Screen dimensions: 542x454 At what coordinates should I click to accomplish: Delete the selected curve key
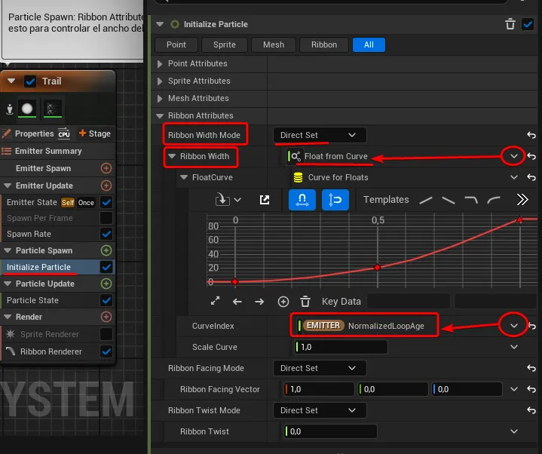click(x=305, y=302)
